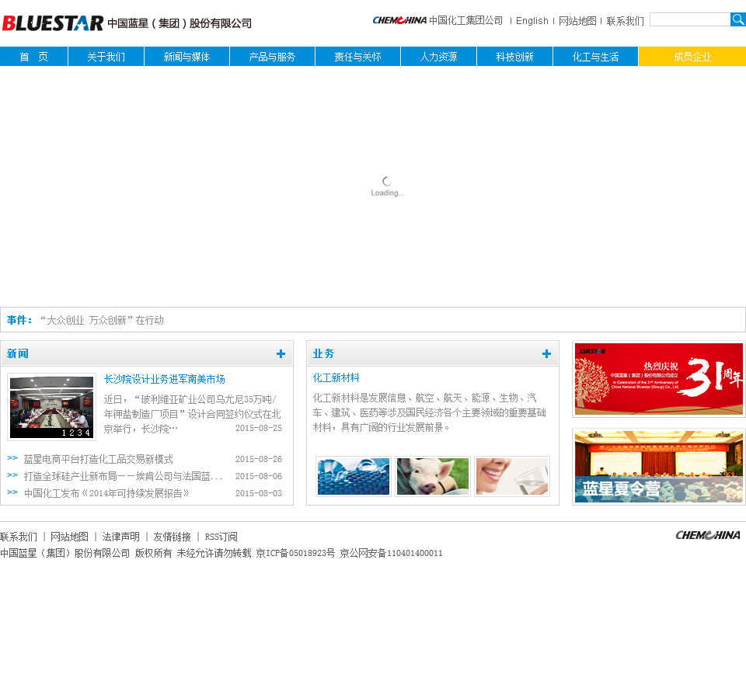
Task: Select slide number 4 on news photo
Action: [87, 433]
